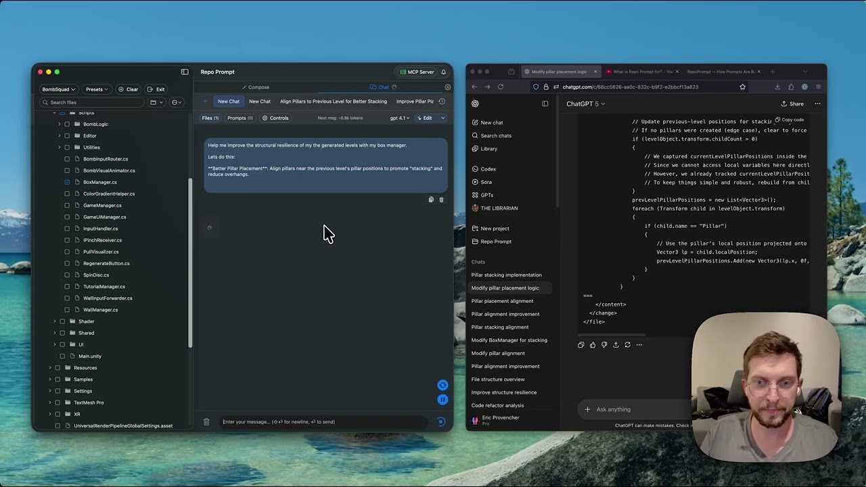Open notifications bell in Repo Prompt

[x=444, y=72]
